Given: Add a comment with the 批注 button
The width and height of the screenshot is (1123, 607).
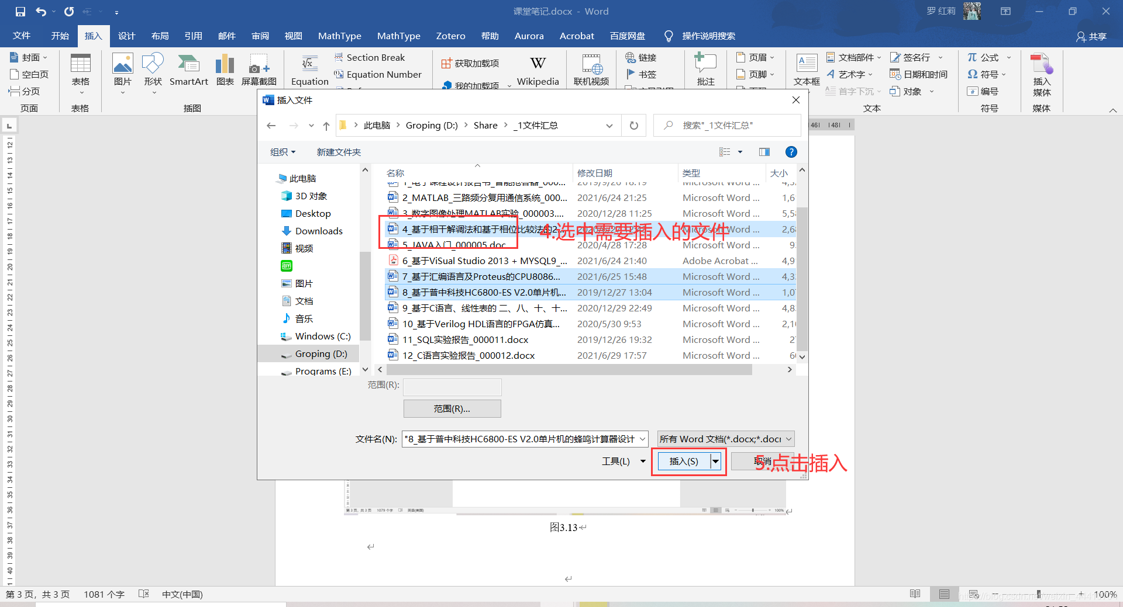Looking at the screenshot, I should pos(705,70).
